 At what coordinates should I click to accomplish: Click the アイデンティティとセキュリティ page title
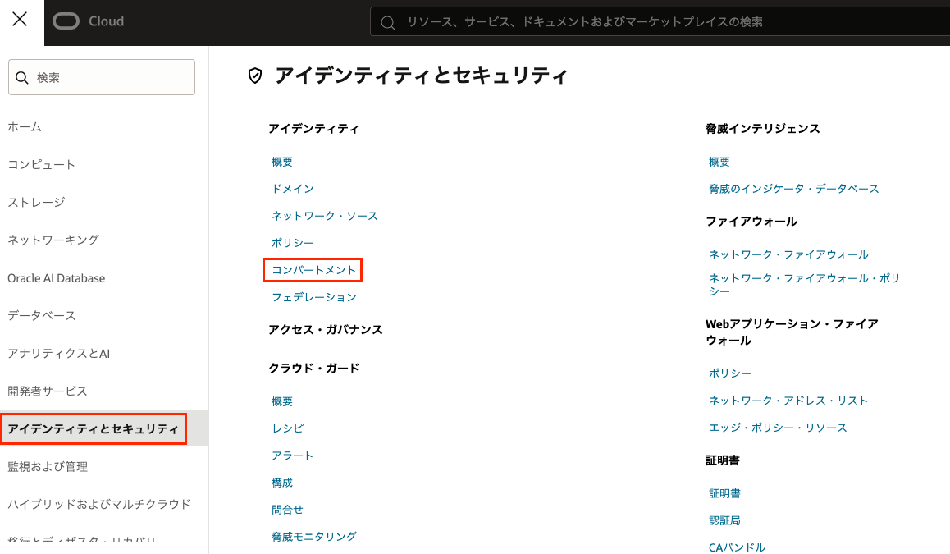(421, 76)
